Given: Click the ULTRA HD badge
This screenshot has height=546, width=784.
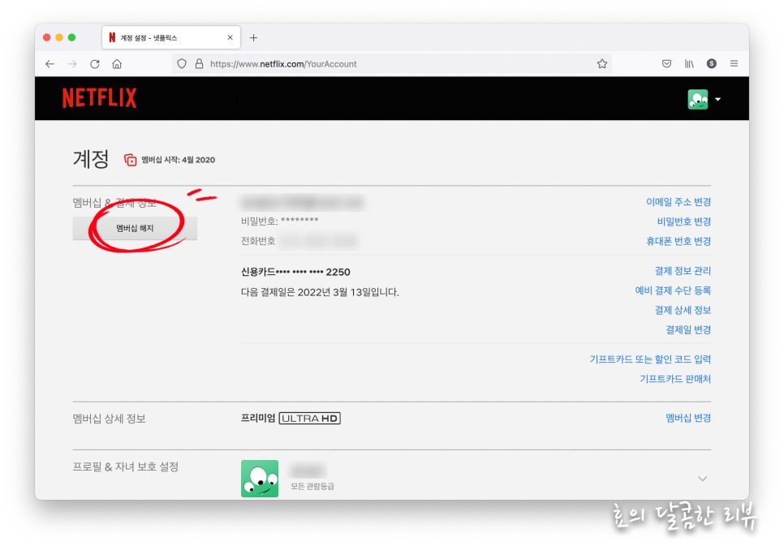Looking at the screenshot, I should click(309, 418).
